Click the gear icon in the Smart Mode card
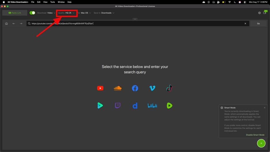Image resolution: width=270 pixels, height=152 pixels. click(222, 108)
